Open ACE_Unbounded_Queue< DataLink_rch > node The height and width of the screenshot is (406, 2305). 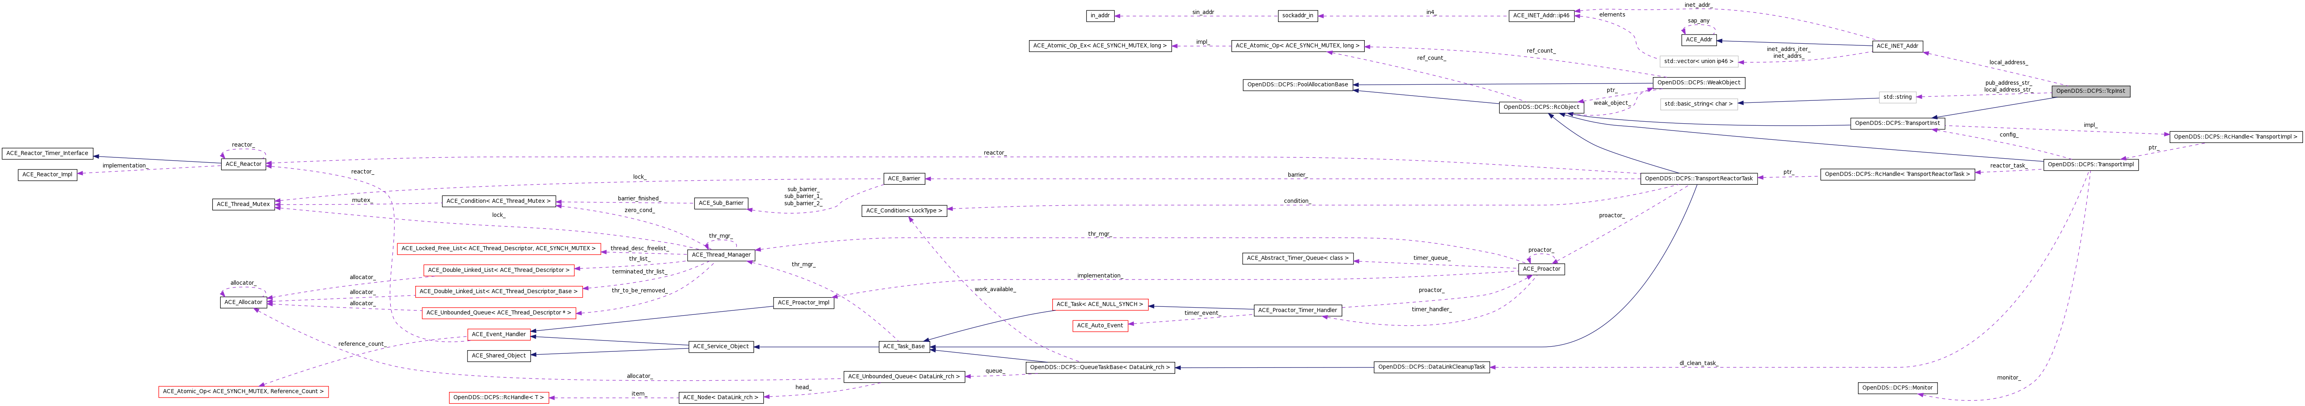tap(904, 377)
